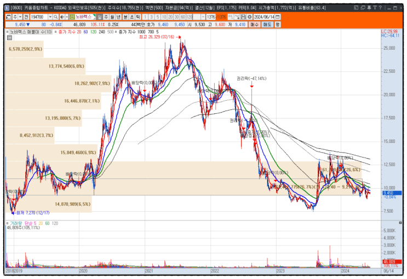Click the 06/14 date label at bottom right
Screen dimensions: 407x279
(x=388, y=271)
